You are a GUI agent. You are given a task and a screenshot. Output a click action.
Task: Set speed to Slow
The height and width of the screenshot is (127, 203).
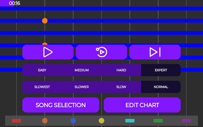(121, 87)
